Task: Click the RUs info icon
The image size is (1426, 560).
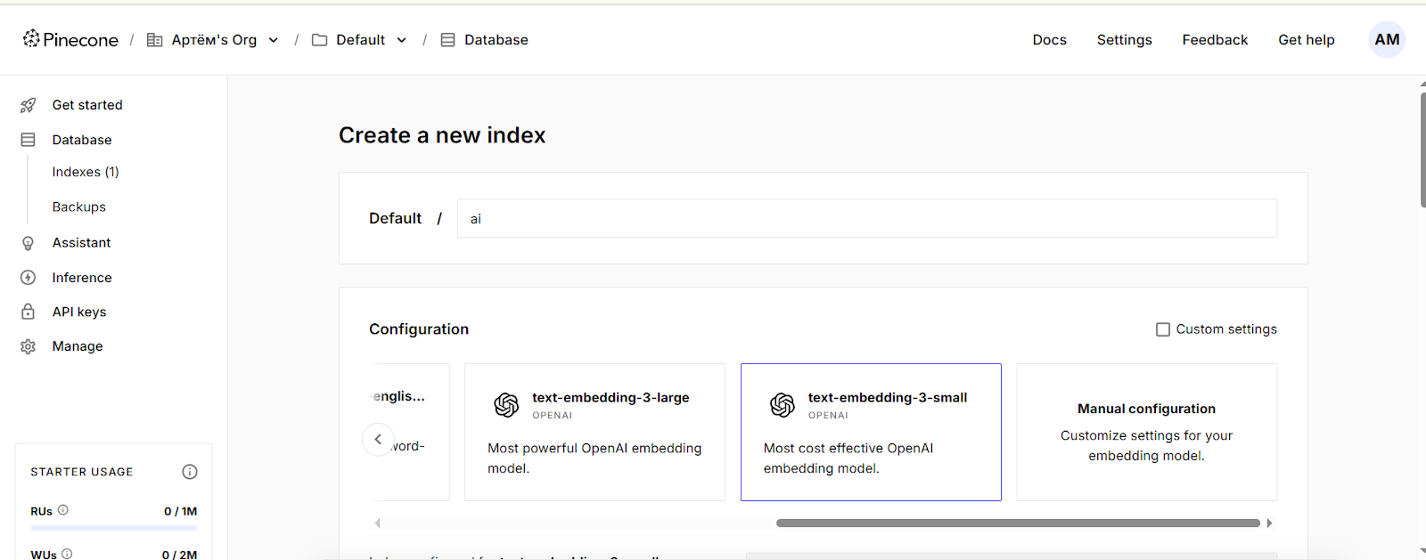Action: pos(63,510)
